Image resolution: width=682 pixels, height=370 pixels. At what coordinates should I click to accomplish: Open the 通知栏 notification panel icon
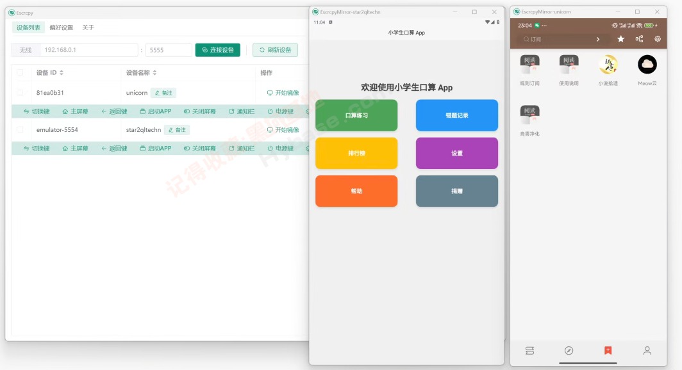232,111
